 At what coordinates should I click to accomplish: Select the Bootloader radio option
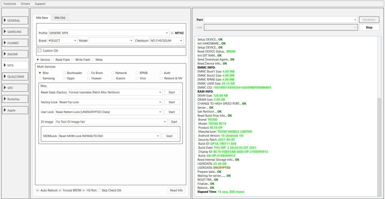pyautogui.click(x=64, y=73)
